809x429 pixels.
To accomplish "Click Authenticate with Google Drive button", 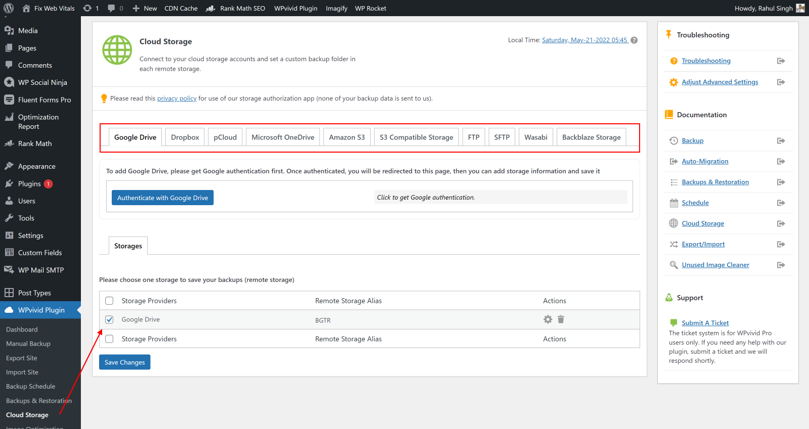I will pos(163,198).
